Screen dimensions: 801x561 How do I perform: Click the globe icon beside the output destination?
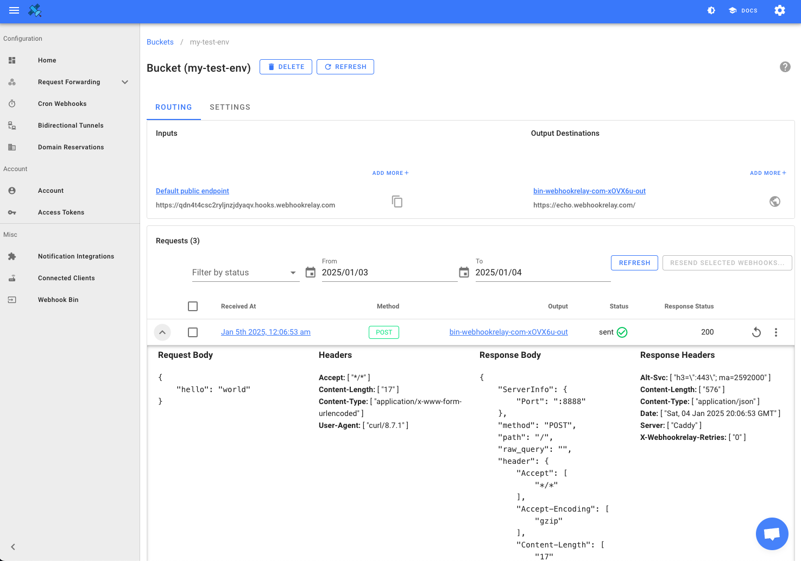pyautogui.click(x=775, y=201)
